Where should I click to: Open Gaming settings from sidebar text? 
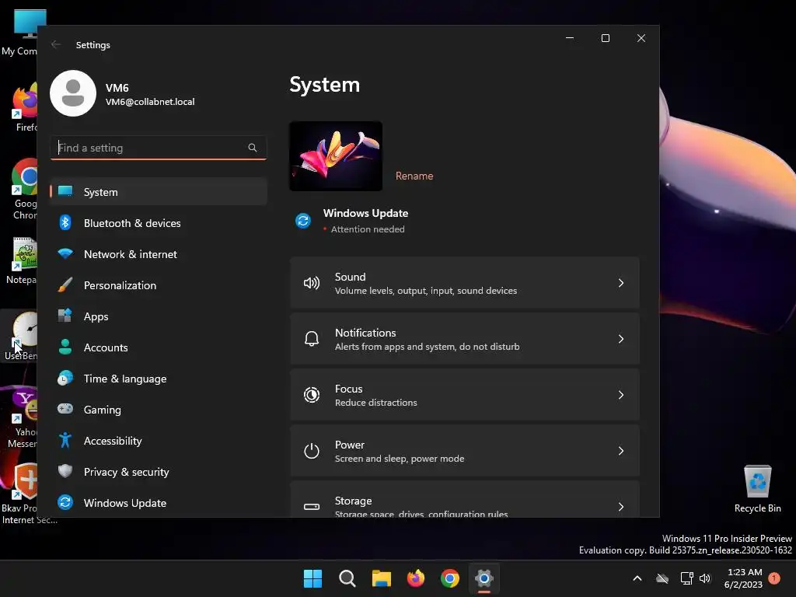103,410
